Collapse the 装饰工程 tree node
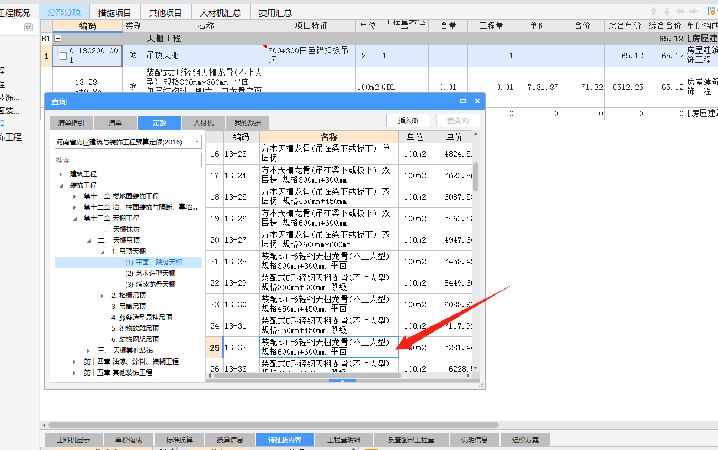This screenshot has width=718, height=450. point(61,185)
